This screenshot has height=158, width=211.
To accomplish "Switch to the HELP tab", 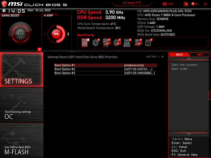I will (179, 55).
